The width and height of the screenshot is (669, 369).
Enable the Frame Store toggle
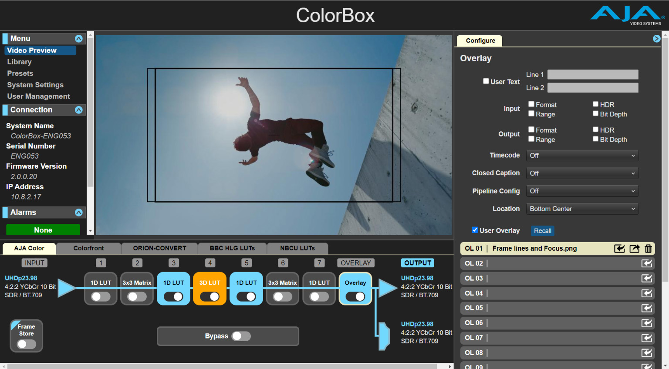pyautogui.click(x=26, y=344)
